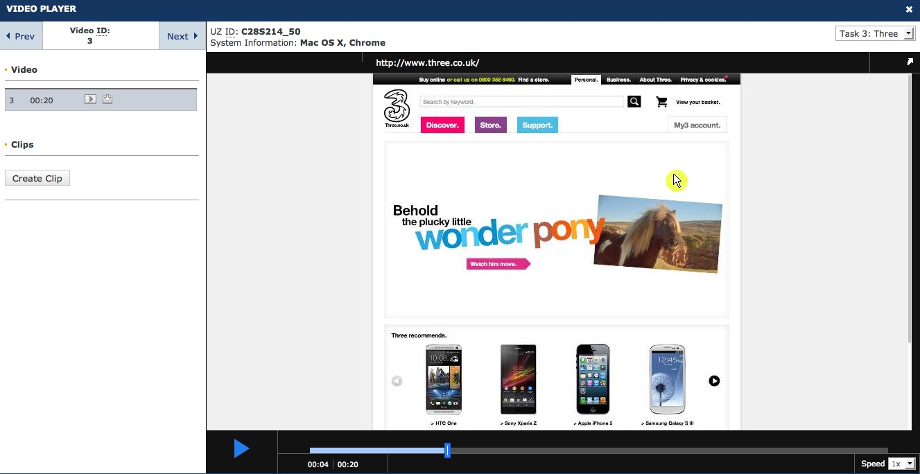Click the Apple iPhone 5 text link

pyautogui.click(x=593, y=423)
